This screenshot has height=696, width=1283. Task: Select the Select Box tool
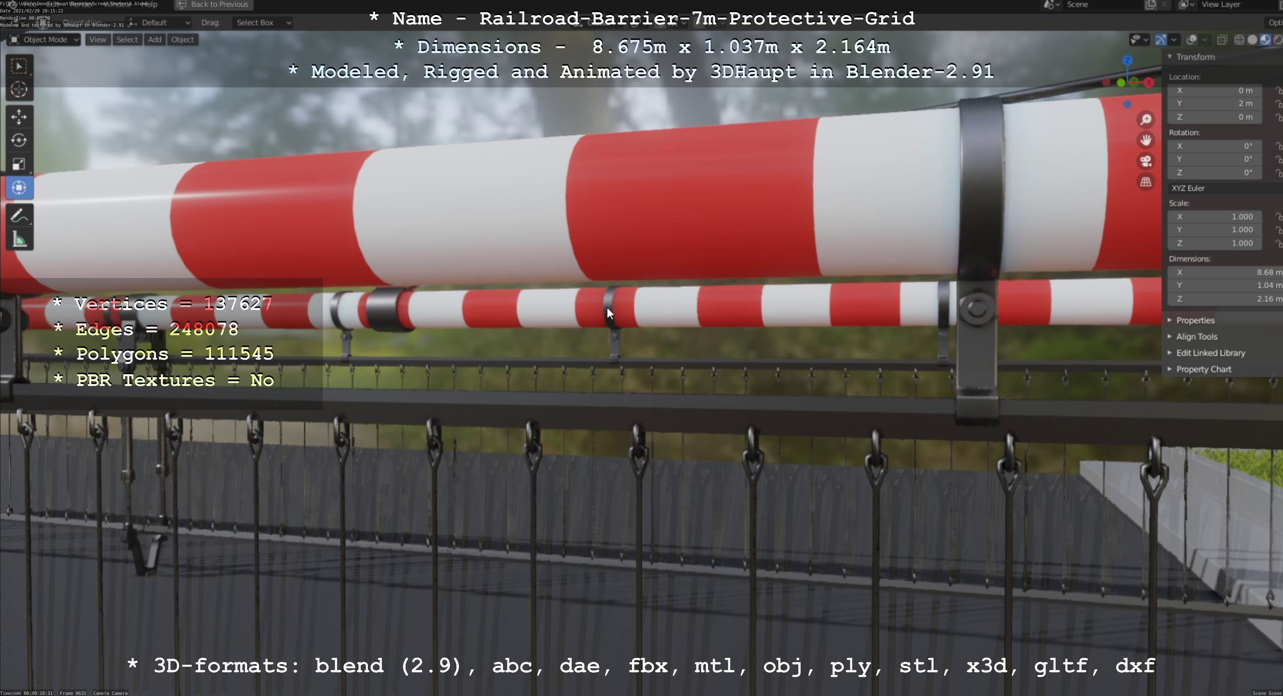click(x=19, y=66)
